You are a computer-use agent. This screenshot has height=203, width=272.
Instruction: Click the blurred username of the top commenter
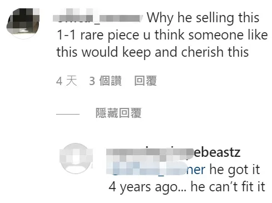(98, 18)
